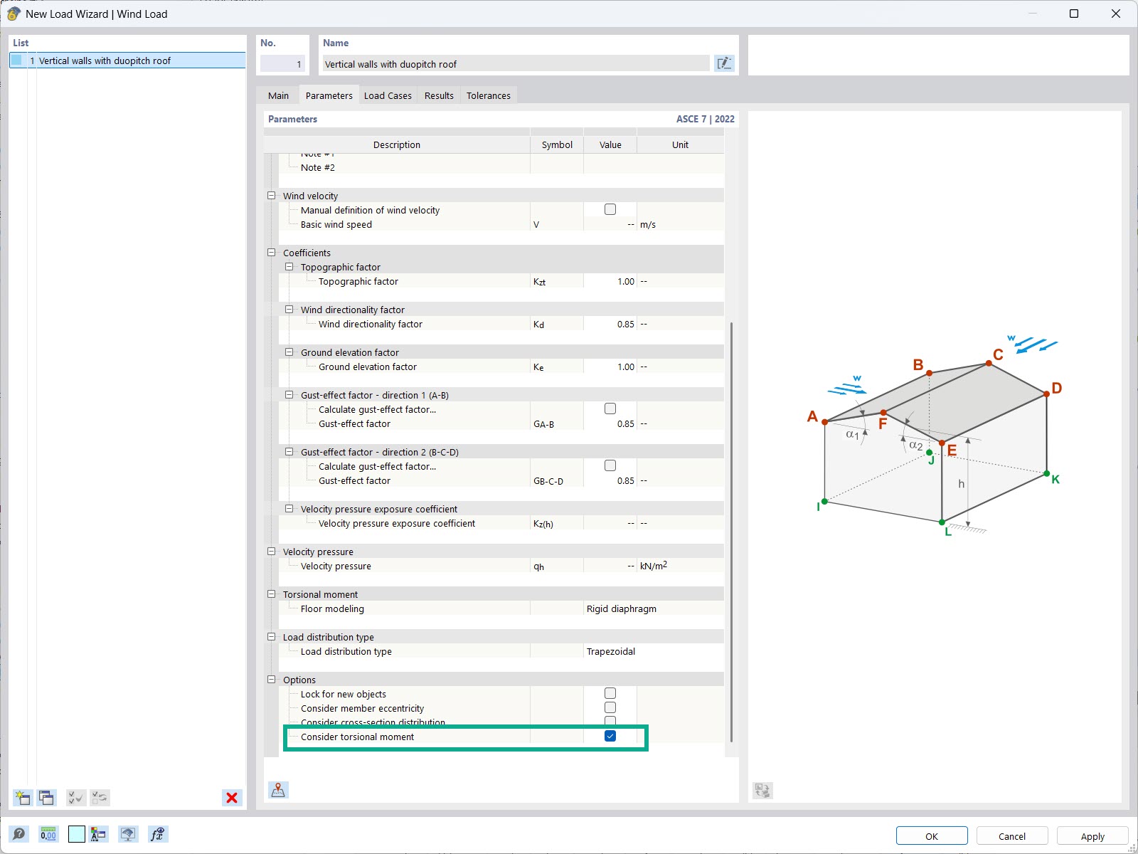Create a new wind load entry
Screen dimensions: 1138x854
pyautogui.click(x=22, y=797)
